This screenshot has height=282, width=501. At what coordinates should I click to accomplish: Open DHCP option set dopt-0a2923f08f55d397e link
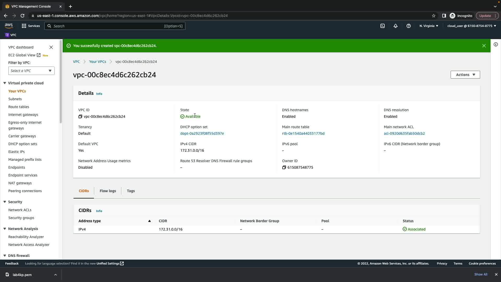coord(202,133)
